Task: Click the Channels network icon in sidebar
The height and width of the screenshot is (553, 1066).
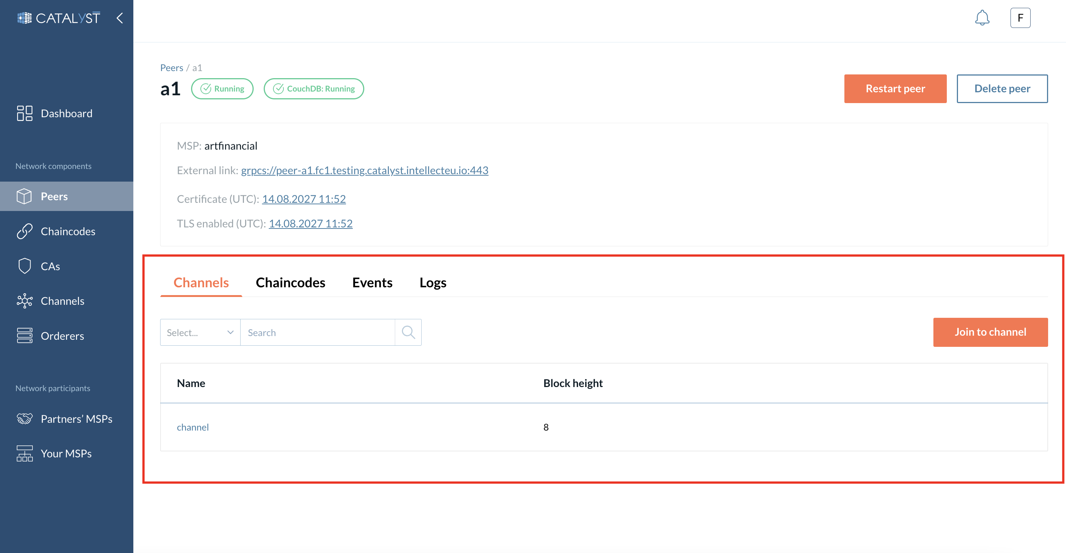Action: (25, 301)
